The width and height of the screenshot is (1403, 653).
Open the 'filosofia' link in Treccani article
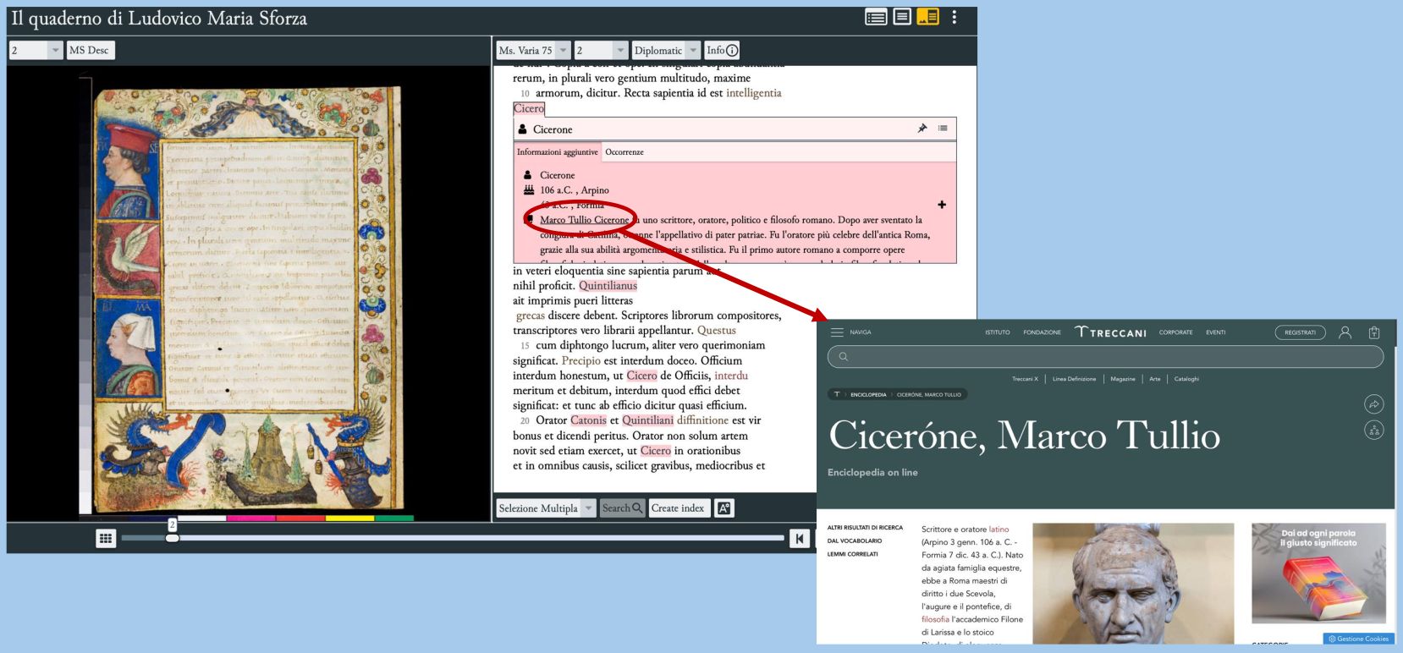[x=935, y=619]
